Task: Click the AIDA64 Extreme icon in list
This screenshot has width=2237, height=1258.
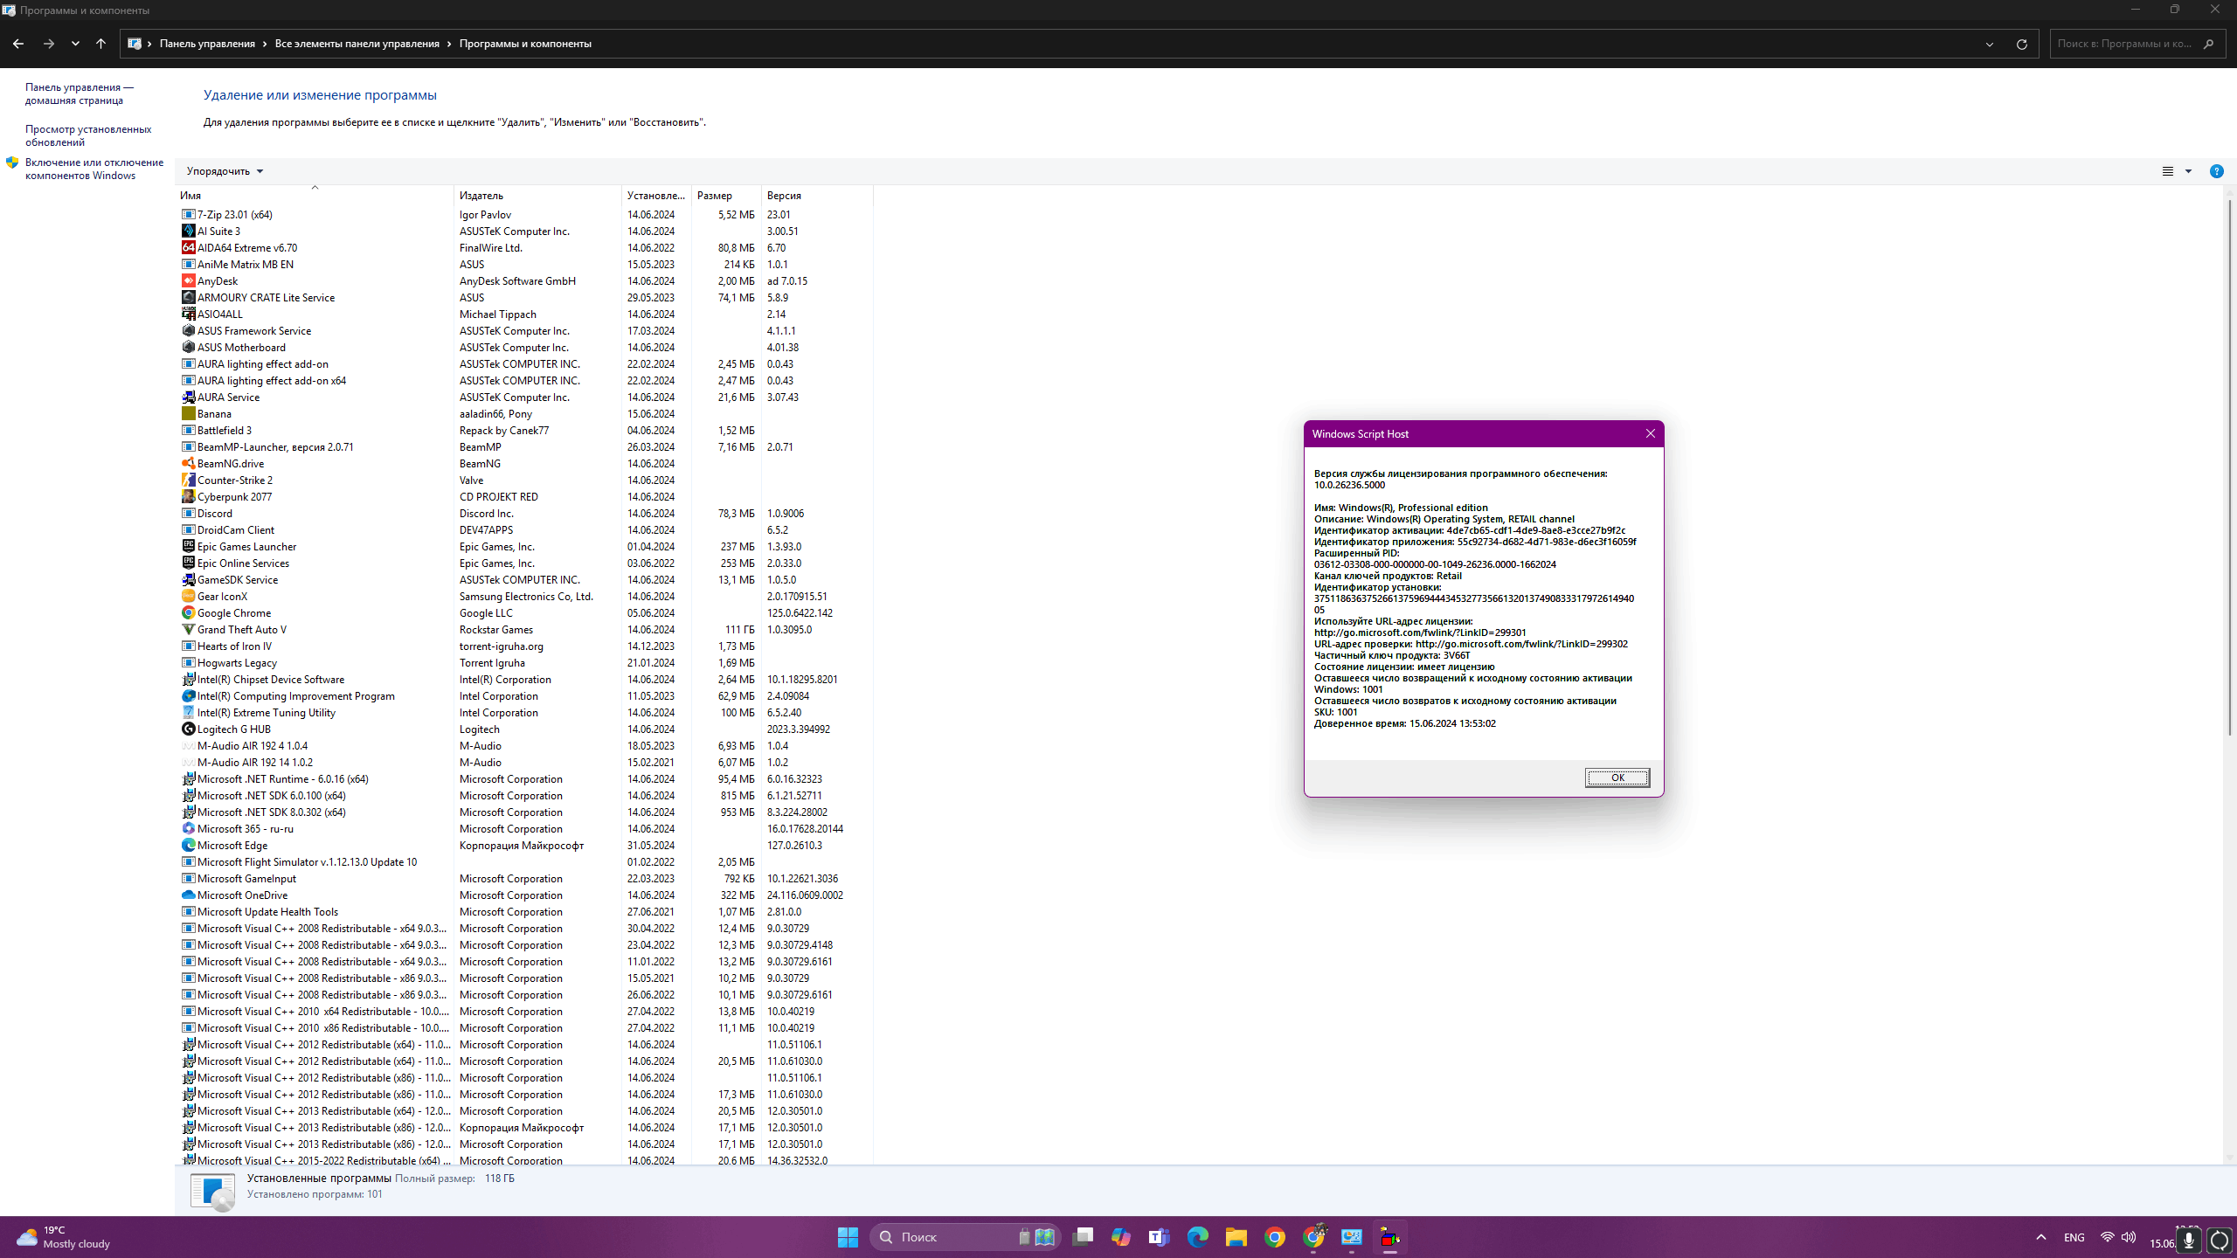Action: tap(188, 247)
